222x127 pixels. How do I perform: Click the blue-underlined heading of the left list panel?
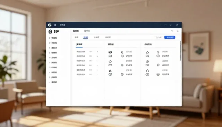(79, 45)
